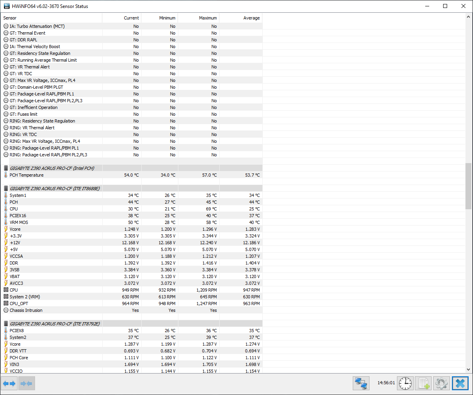473x395 pixels.
Task: Click the GT: Thermal Event status icon
Action: coord(6,33)
